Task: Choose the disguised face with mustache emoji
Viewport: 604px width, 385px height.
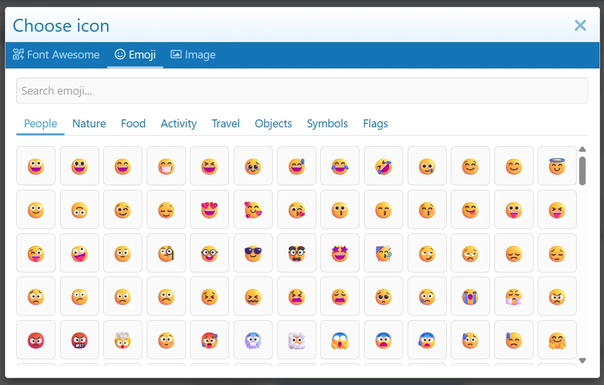Action: [297, 253]
